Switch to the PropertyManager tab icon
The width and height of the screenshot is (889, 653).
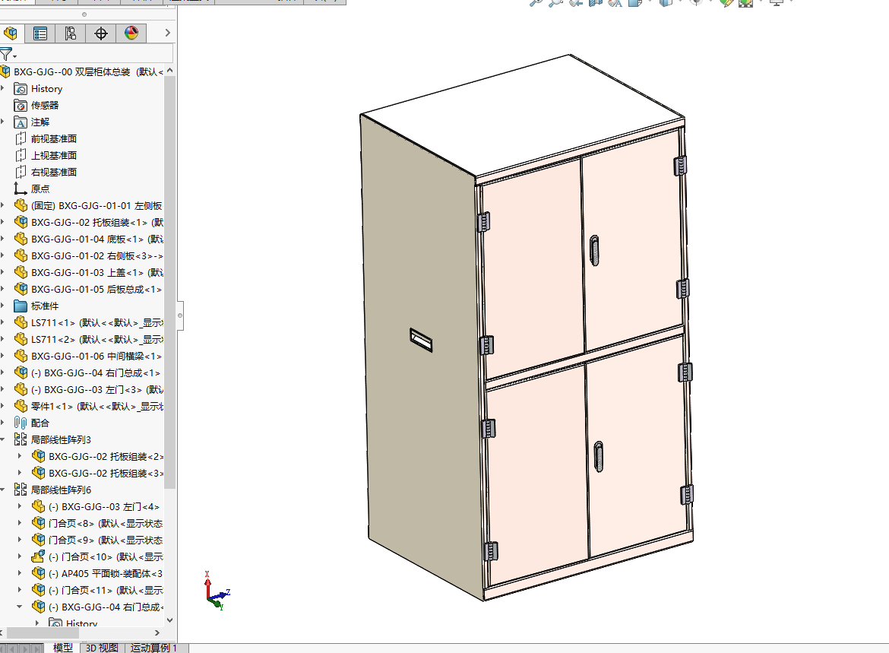pyautogui.click(x=40, y=33)
